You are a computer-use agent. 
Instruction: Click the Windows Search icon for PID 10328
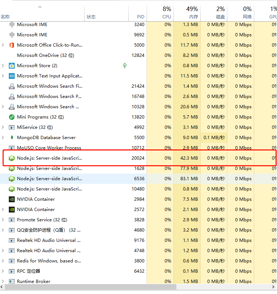tap(12, 107)
